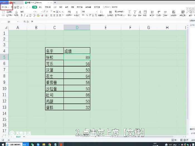Click the Print icon in quick access toolbar
The image size is (195, 146).
pyautogui.click(x=18, y=7)
